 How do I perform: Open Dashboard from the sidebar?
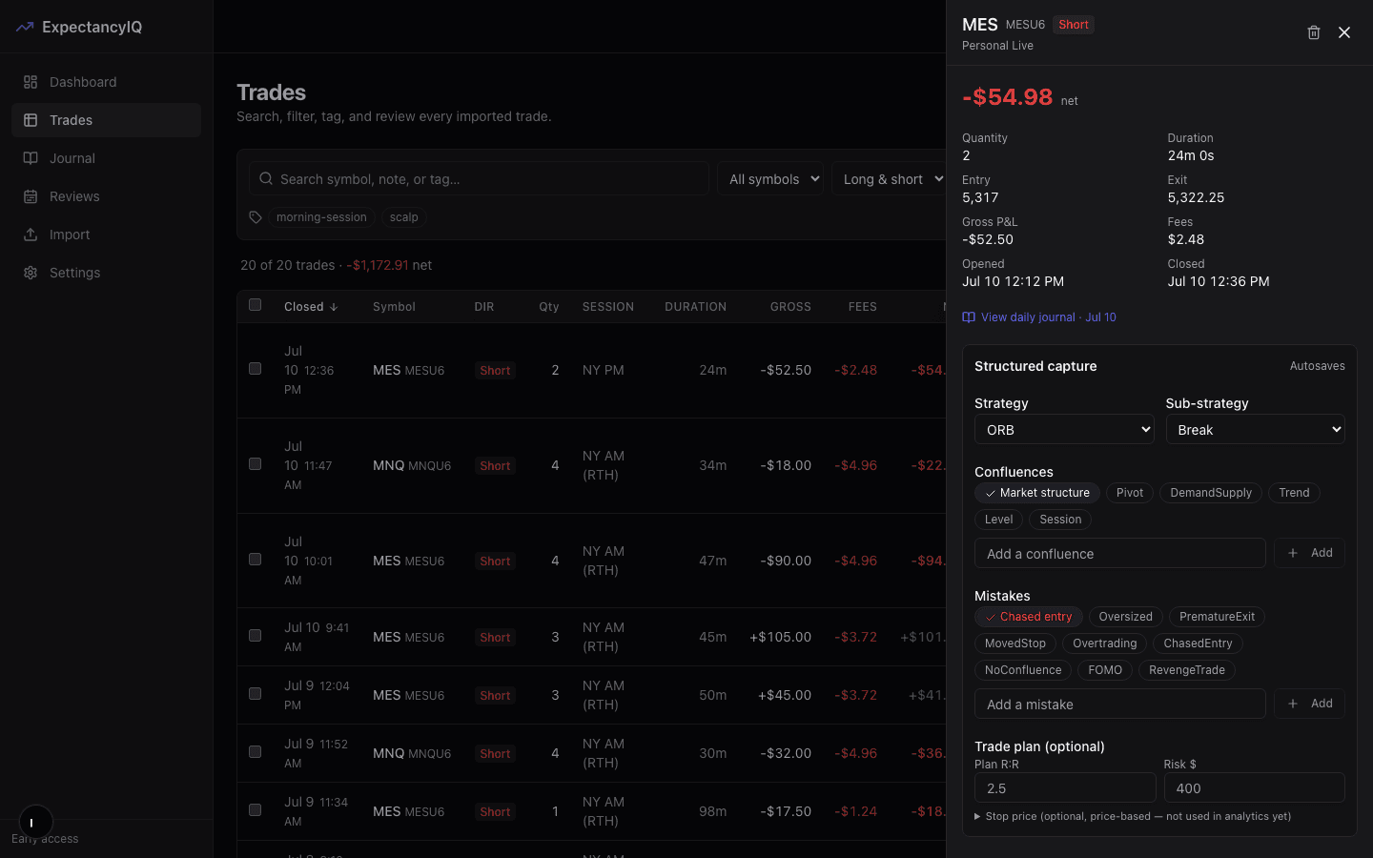(106, 82)
